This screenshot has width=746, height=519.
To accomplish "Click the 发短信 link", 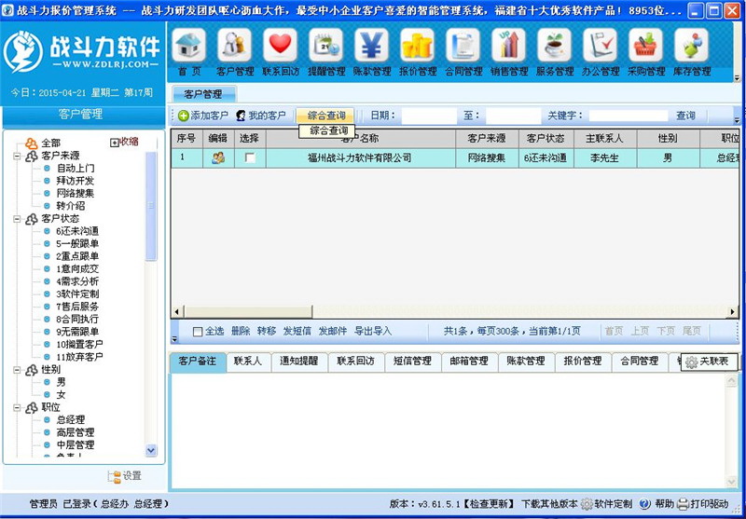I will [x=297, y=332].
